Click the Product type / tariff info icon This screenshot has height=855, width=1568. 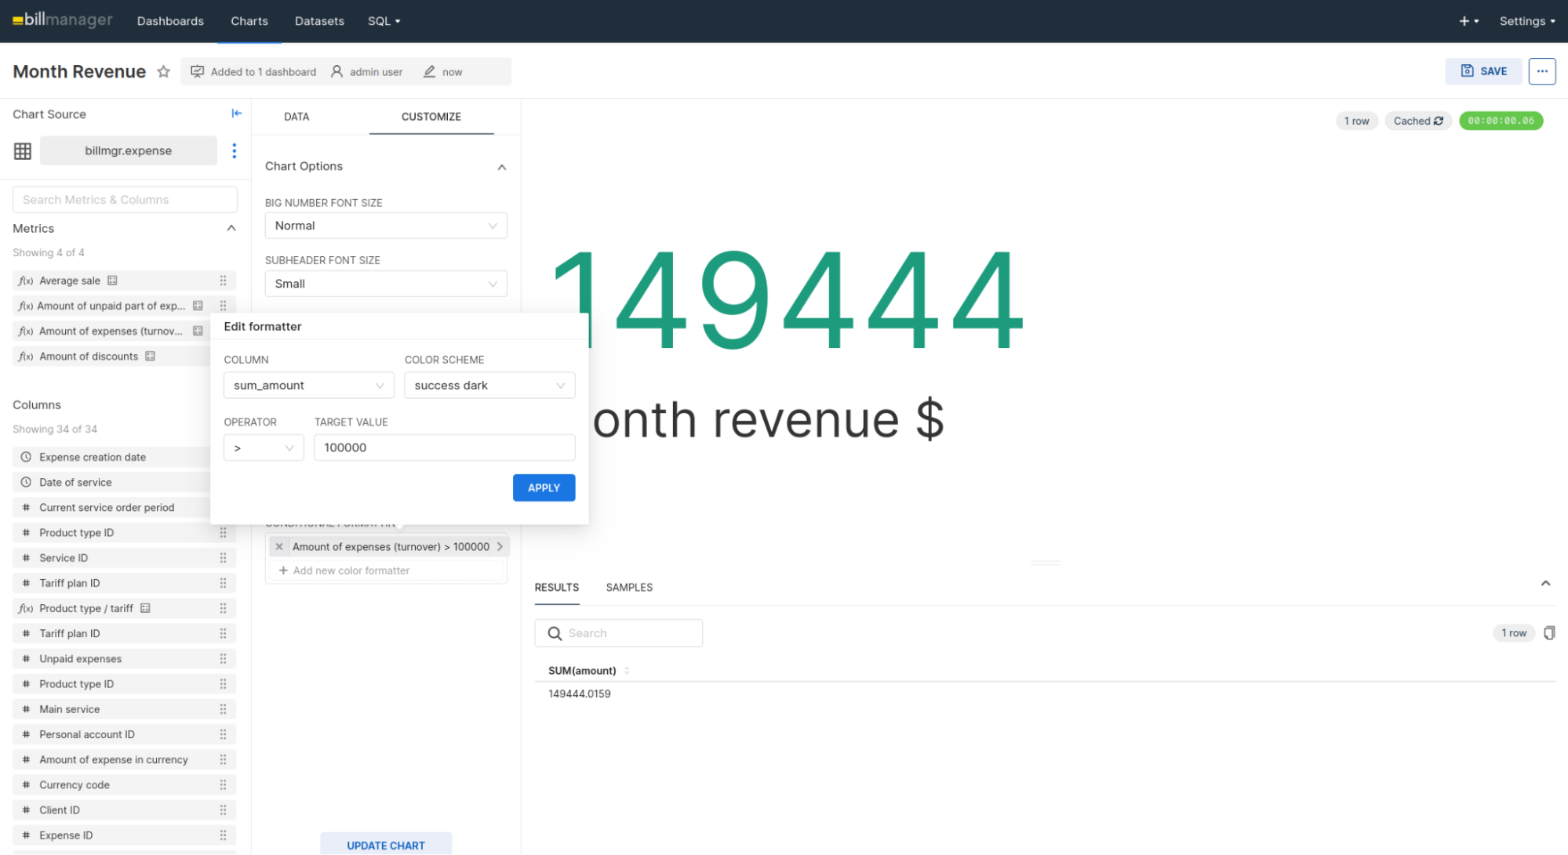145,608
